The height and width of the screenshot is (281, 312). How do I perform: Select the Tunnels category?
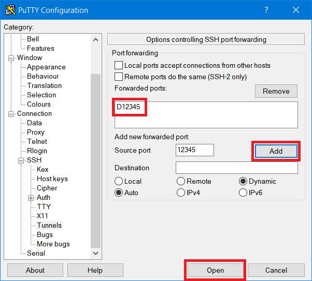click(x=49, y=225)
